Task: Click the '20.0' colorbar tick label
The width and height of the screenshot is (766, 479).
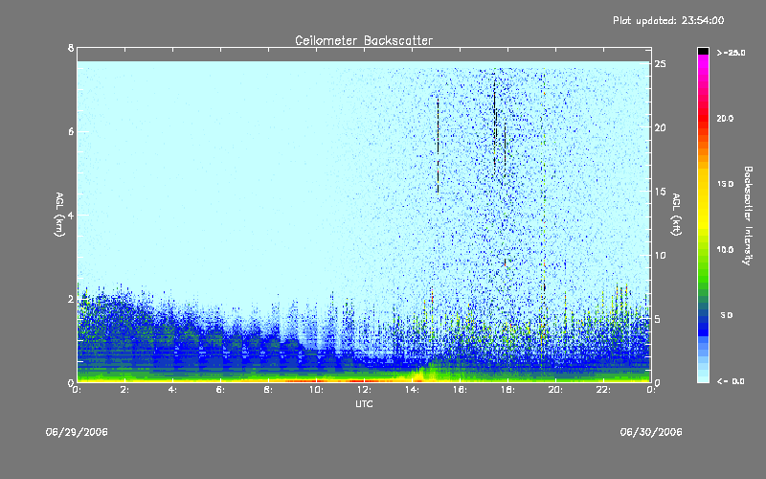Action: coord(725,119)
